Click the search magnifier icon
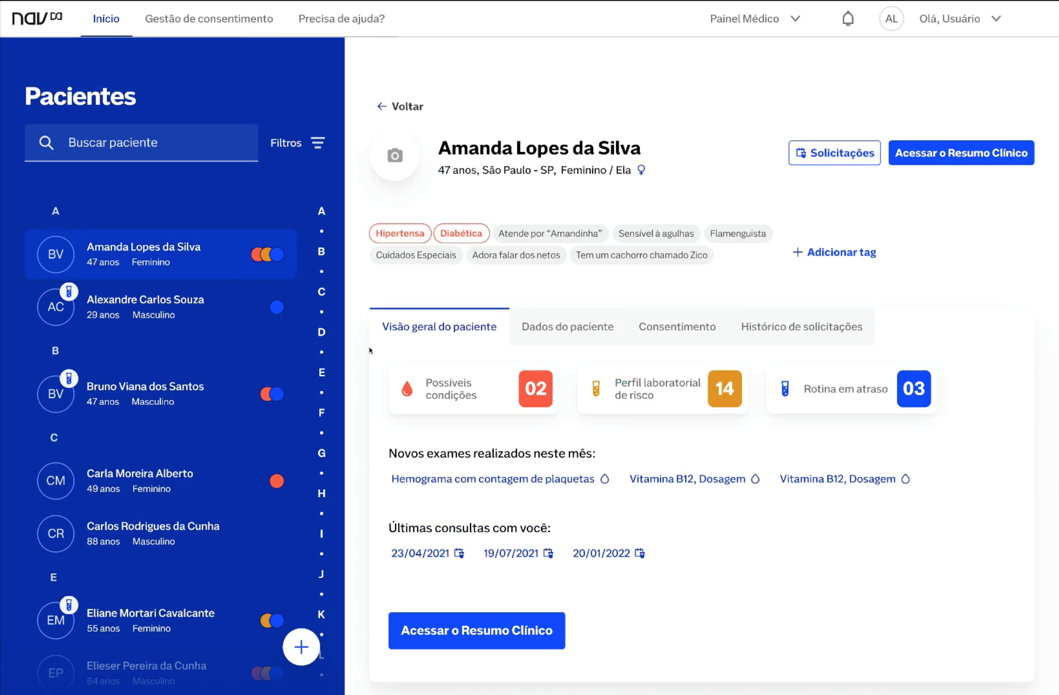The width and height of the screenshot is (1059, 695). (x=46, y=142)
